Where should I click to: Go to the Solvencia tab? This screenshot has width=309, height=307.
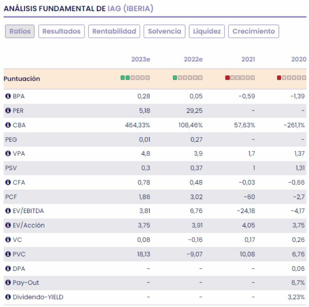click(x=164, y=31)
